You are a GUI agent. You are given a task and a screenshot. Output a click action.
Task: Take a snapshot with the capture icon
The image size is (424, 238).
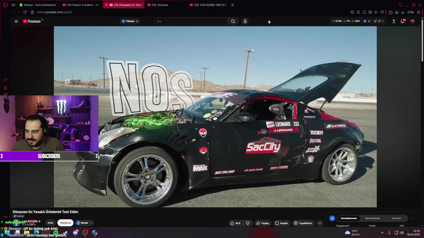point(364,12)
